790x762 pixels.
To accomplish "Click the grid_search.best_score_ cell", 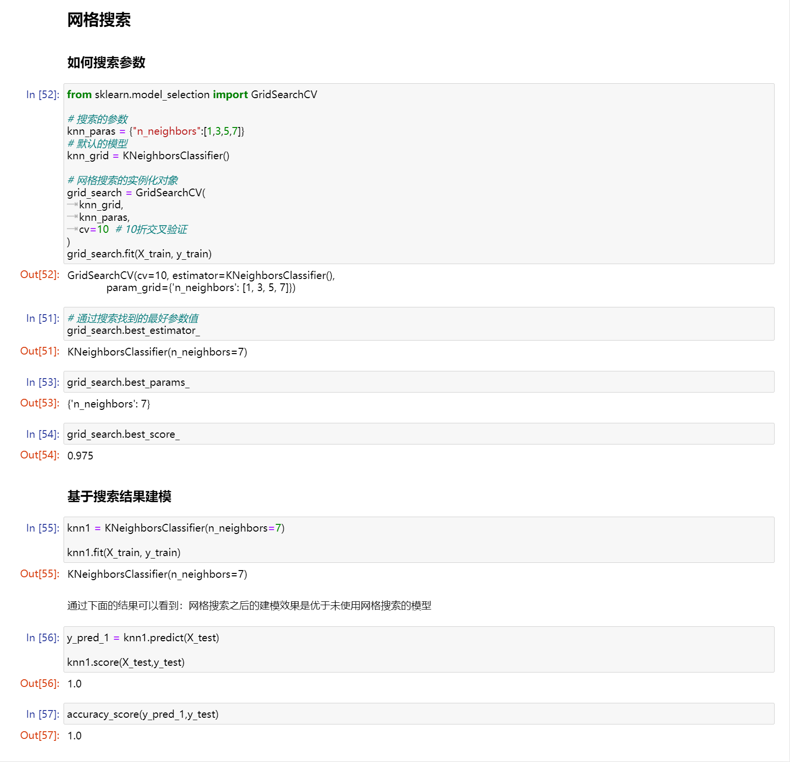I will click(419, 434).
